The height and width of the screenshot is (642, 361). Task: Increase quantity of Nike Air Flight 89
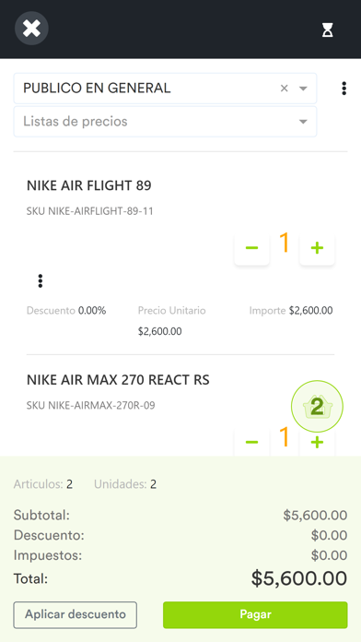pos(317,248)
